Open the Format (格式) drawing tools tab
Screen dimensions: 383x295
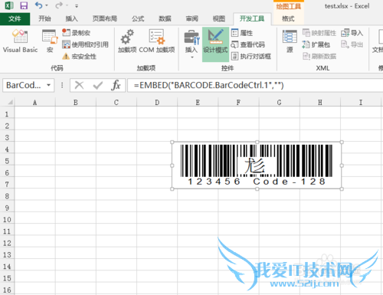(288, 18)
